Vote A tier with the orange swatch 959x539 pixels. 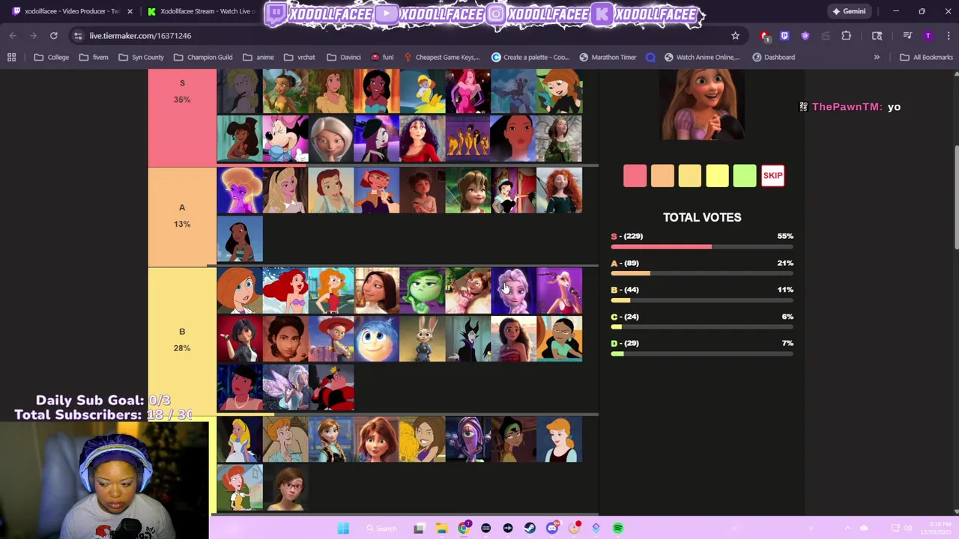[x=662, y=176]
